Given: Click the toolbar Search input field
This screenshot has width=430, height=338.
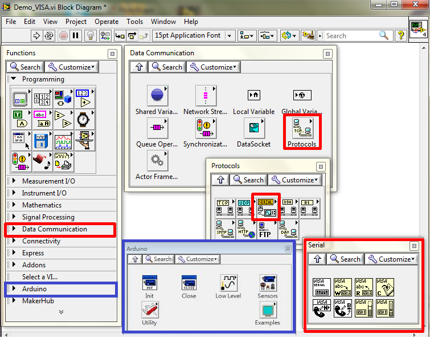Looking at the screenshot, I should click(x=351, y=36).
